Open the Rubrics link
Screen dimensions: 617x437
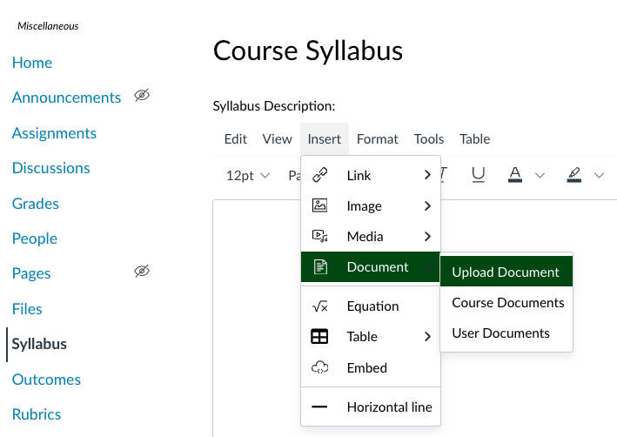[37, 414]
